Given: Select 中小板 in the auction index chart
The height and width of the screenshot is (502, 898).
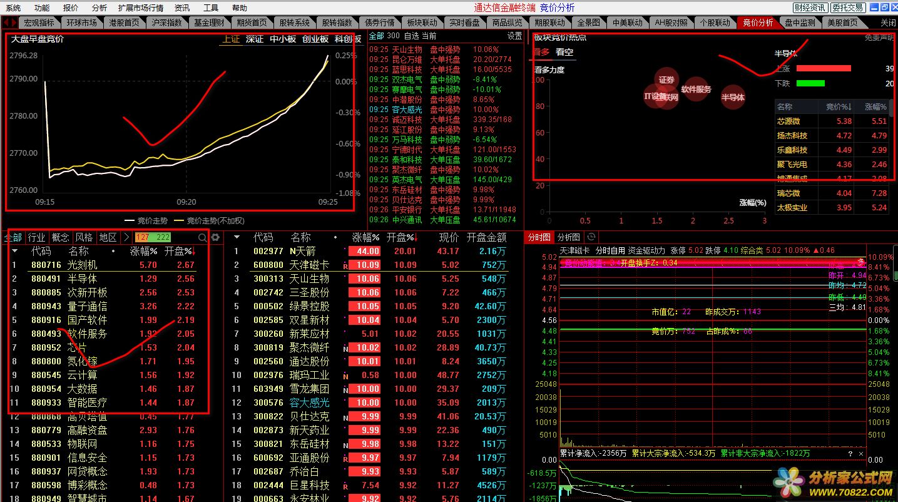Looking at the screenshot, I should (283, 39).
